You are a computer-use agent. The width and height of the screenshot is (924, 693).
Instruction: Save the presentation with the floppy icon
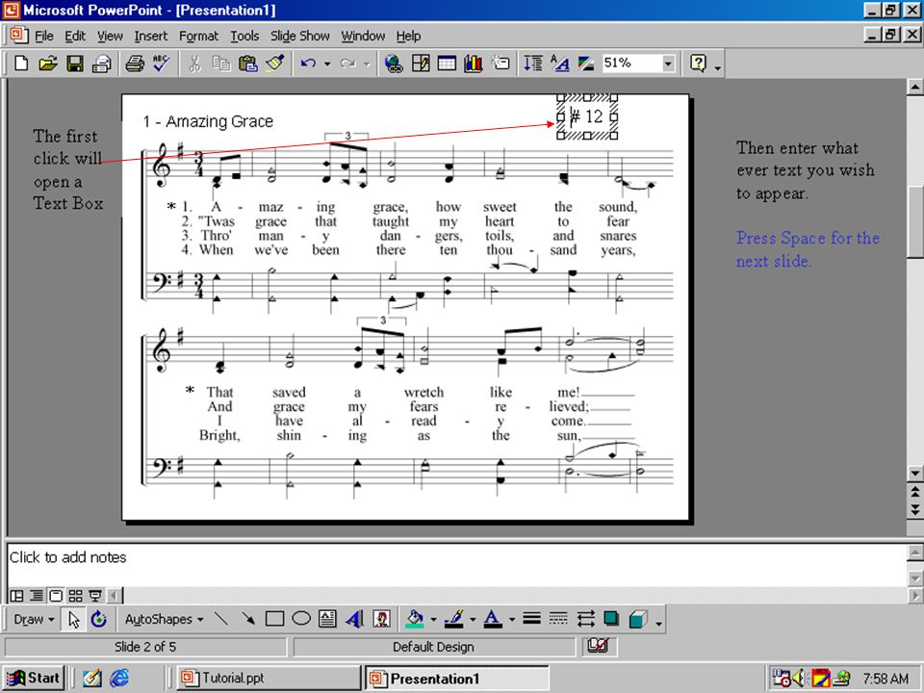coord(75,64)
